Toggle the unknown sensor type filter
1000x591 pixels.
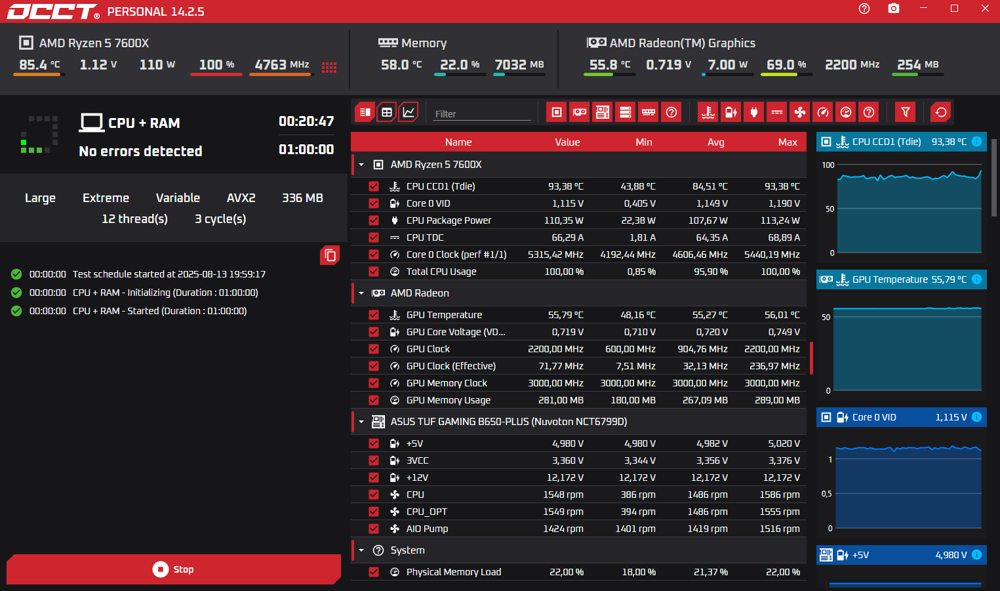[869, 112]
